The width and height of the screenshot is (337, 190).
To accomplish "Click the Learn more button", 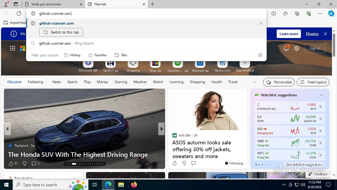I will pyautogui.click(x=289, y=34).
